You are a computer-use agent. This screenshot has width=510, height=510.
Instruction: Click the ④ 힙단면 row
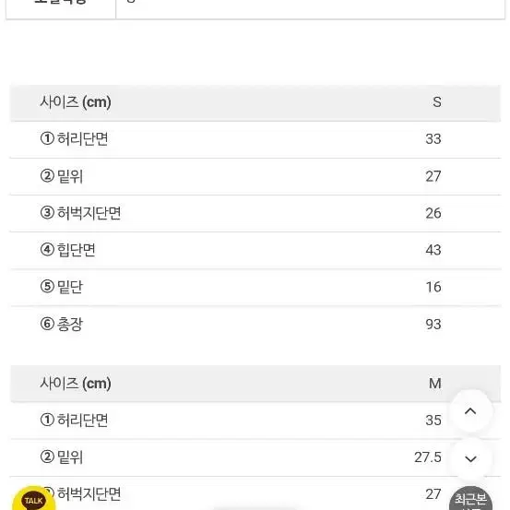255,251
